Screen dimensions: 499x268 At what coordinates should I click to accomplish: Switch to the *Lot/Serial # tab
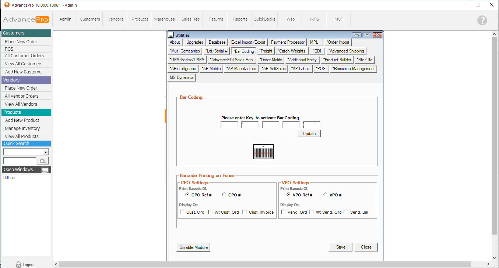217,51
